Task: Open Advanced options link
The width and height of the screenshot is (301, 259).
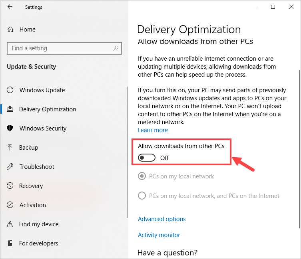Action: click(161, 219)
